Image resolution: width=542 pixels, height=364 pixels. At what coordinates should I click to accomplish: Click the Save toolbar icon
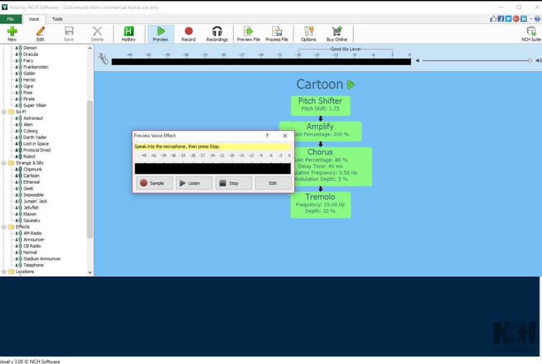(69, 34)
